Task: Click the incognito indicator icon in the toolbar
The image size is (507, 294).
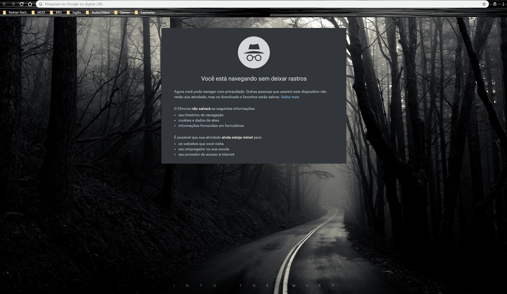Action: pyautogui.click(x=495, y=4)
